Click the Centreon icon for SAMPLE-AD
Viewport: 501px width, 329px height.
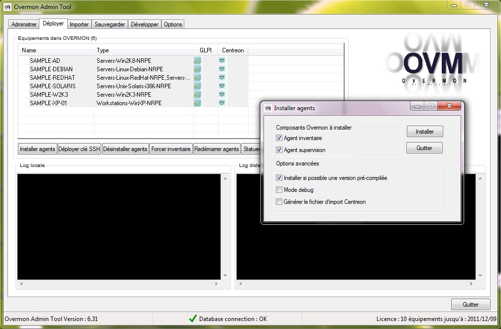coord(222,60)
